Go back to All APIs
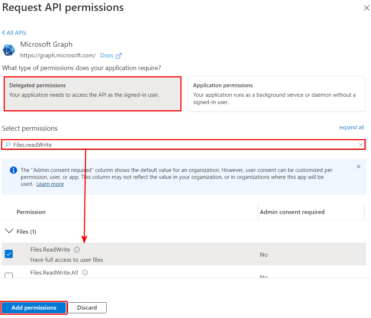The width and height of the screenshot is (371, 318). pos(14,32)
